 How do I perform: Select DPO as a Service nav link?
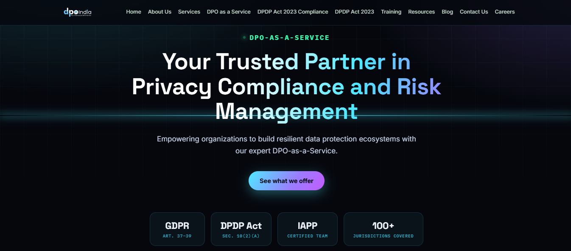[229, 12]
